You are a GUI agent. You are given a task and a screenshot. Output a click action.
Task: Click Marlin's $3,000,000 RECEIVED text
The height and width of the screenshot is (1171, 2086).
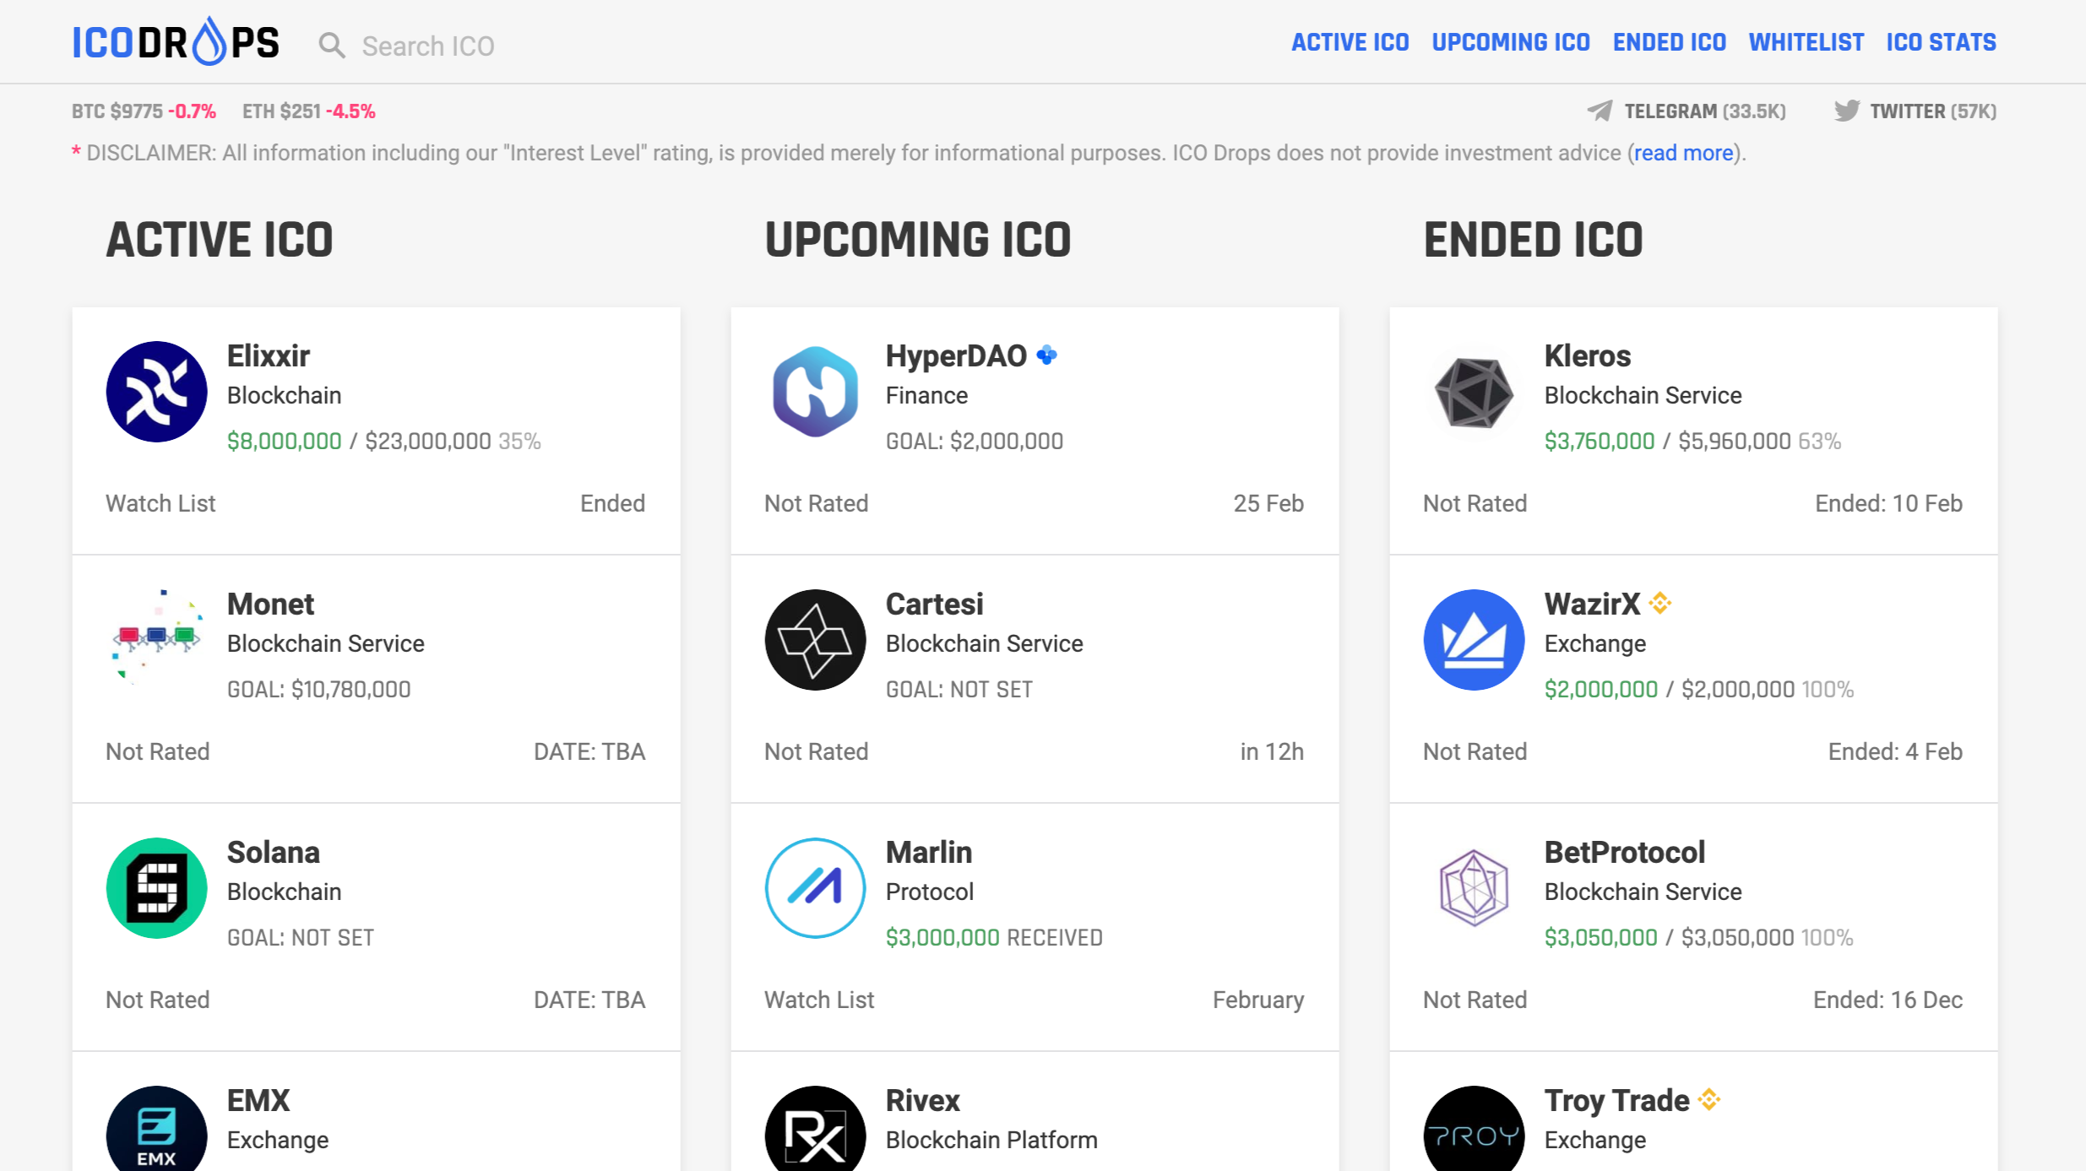click(994, 938)
